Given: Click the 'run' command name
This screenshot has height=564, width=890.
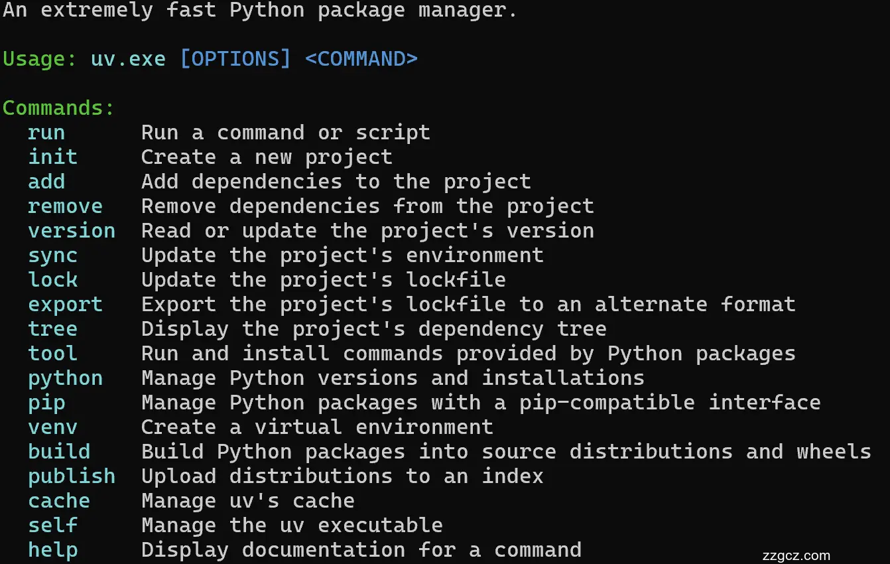Looking at the screenshot, I should pyautogui.click(x=46, y=133).
